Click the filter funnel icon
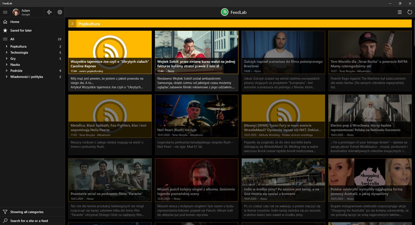 click(5, 212)
